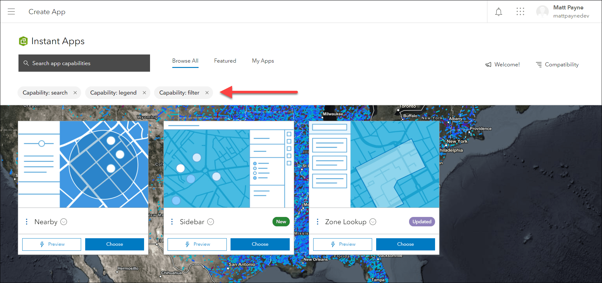The image size is (602, 283).
Task: Click the Instant Apps logo icon
Action: (x=23, y=41)
